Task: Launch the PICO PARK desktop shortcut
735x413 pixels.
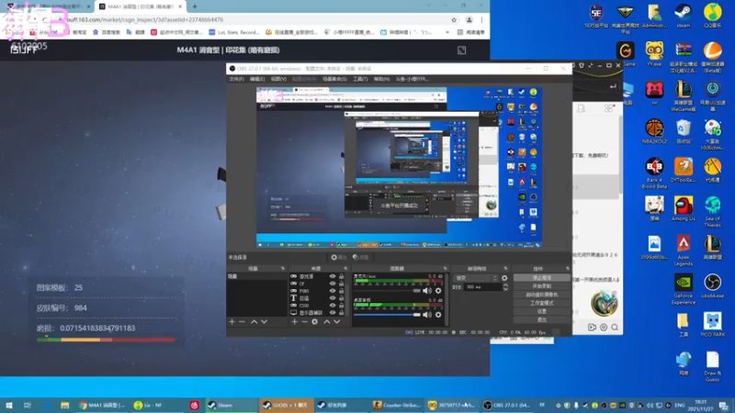Action: (713, 325)
